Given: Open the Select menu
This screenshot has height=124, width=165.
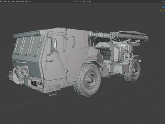Looking at the screenshot, I should click(x=5, y=2).
